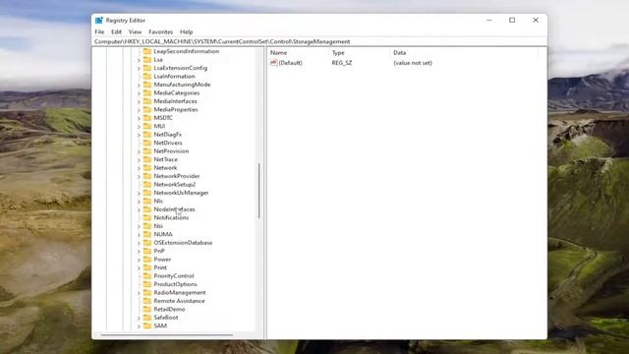Screen dimensions: 629x354
Task: Expand the Nsi key
Action: [x=139, y=226]
